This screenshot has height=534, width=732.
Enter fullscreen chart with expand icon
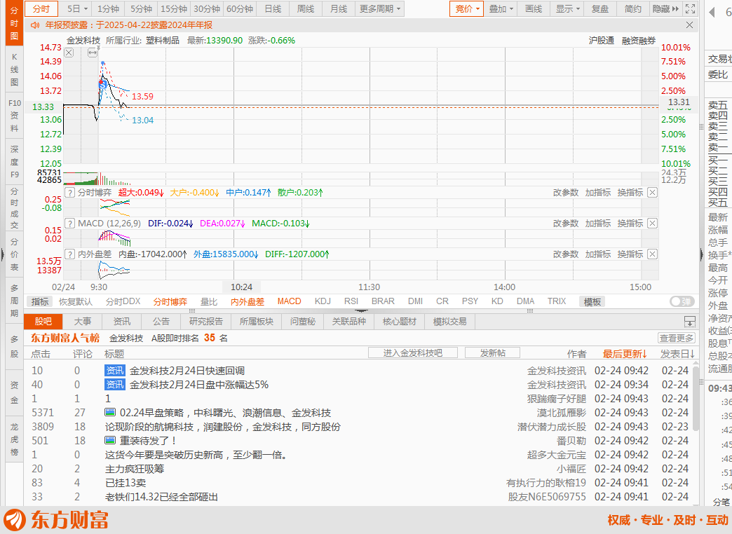691,9
